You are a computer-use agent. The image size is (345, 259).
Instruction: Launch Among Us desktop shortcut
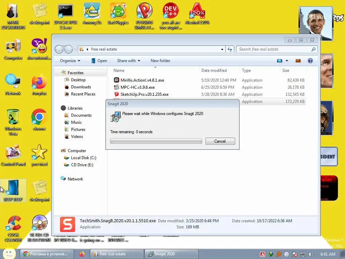[x=92, y=13]
